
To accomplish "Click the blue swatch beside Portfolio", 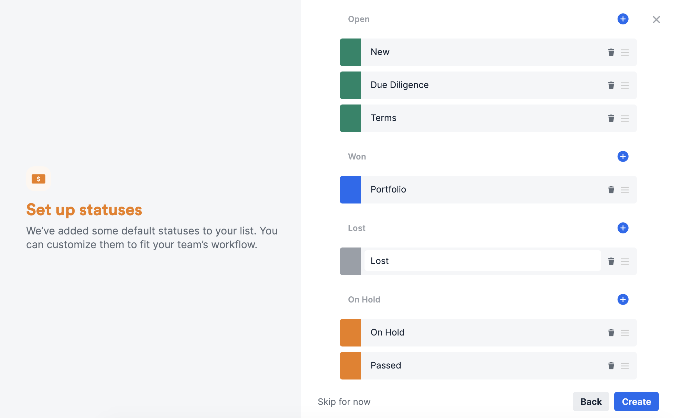I will (350, 189).
